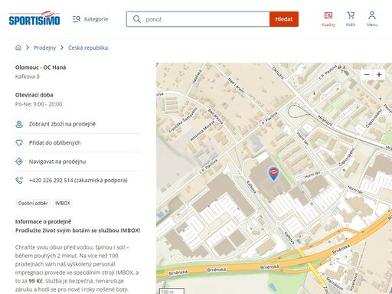
Task: Open the Košík shopping cart
Action: click(351, 19)
